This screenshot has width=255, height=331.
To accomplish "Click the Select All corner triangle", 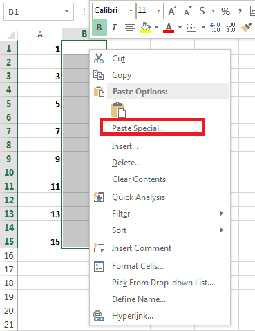I will point(10,34).
